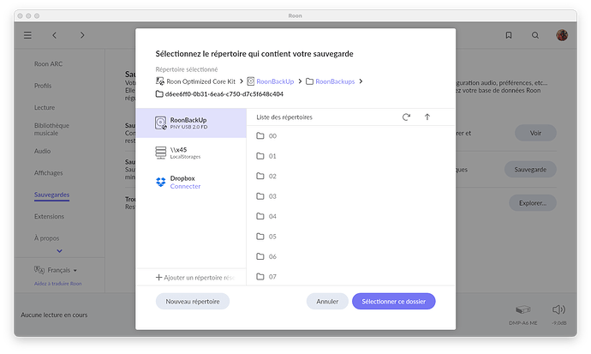Viewport: 591px width, 354px height.
Task: Open folder 05 in the list
Action: [350, 237]
